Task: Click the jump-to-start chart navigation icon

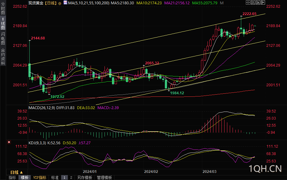Action: tap(253, 2)
